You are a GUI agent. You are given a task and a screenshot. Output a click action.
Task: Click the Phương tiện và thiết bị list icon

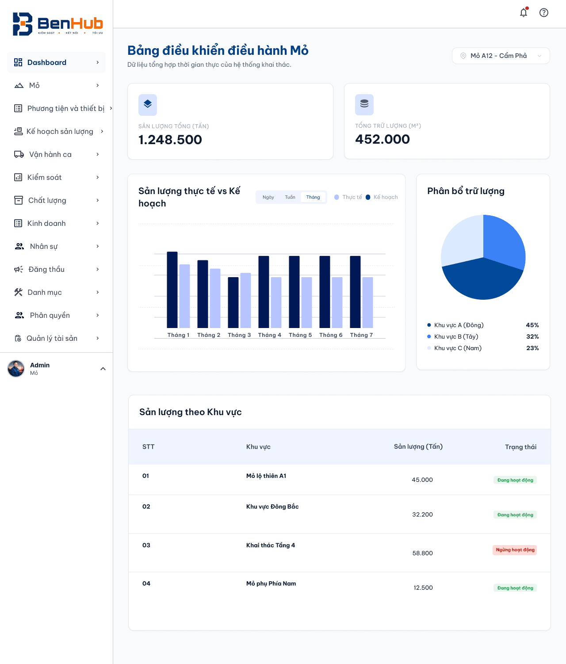click(18, 108)
